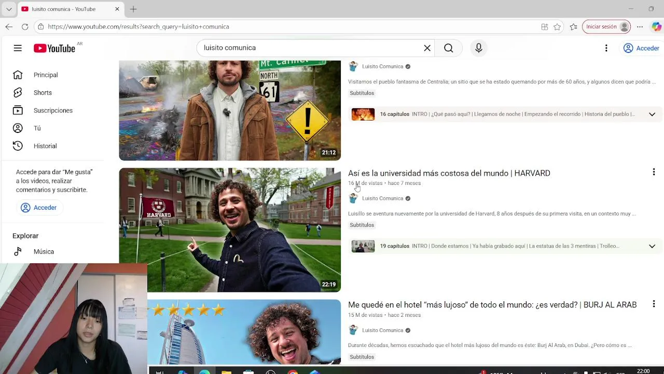Open Luisito Comunica channel under Harvard video
This screenshot has width=664, height=374.
(x=382, y=198)
